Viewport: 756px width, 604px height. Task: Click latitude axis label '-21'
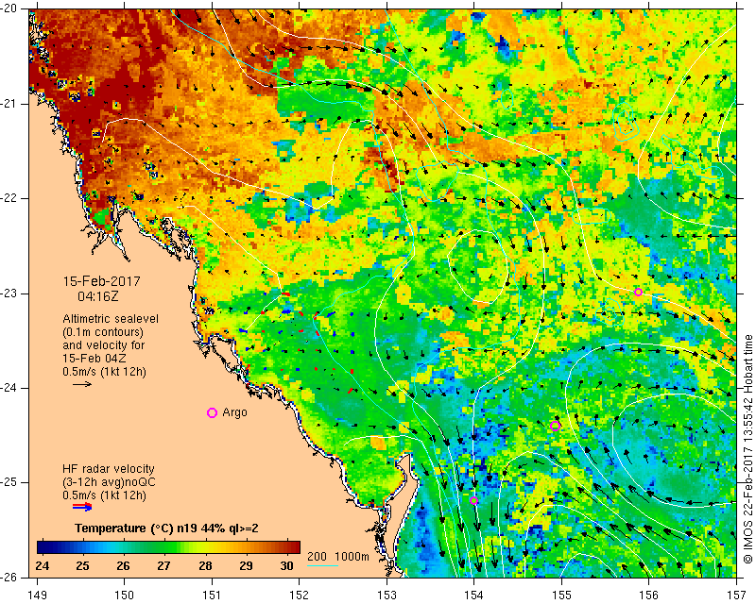coord(9,104)
